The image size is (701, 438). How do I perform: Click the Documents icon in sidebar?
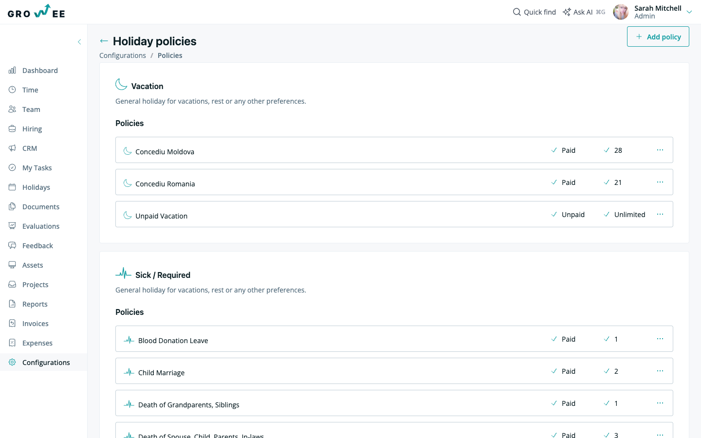click(12, 206)
